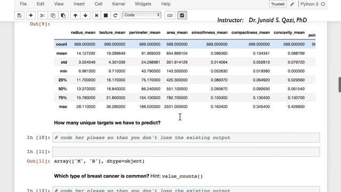Click the radius_mean column header
The image size is (341, 192).
83,33
